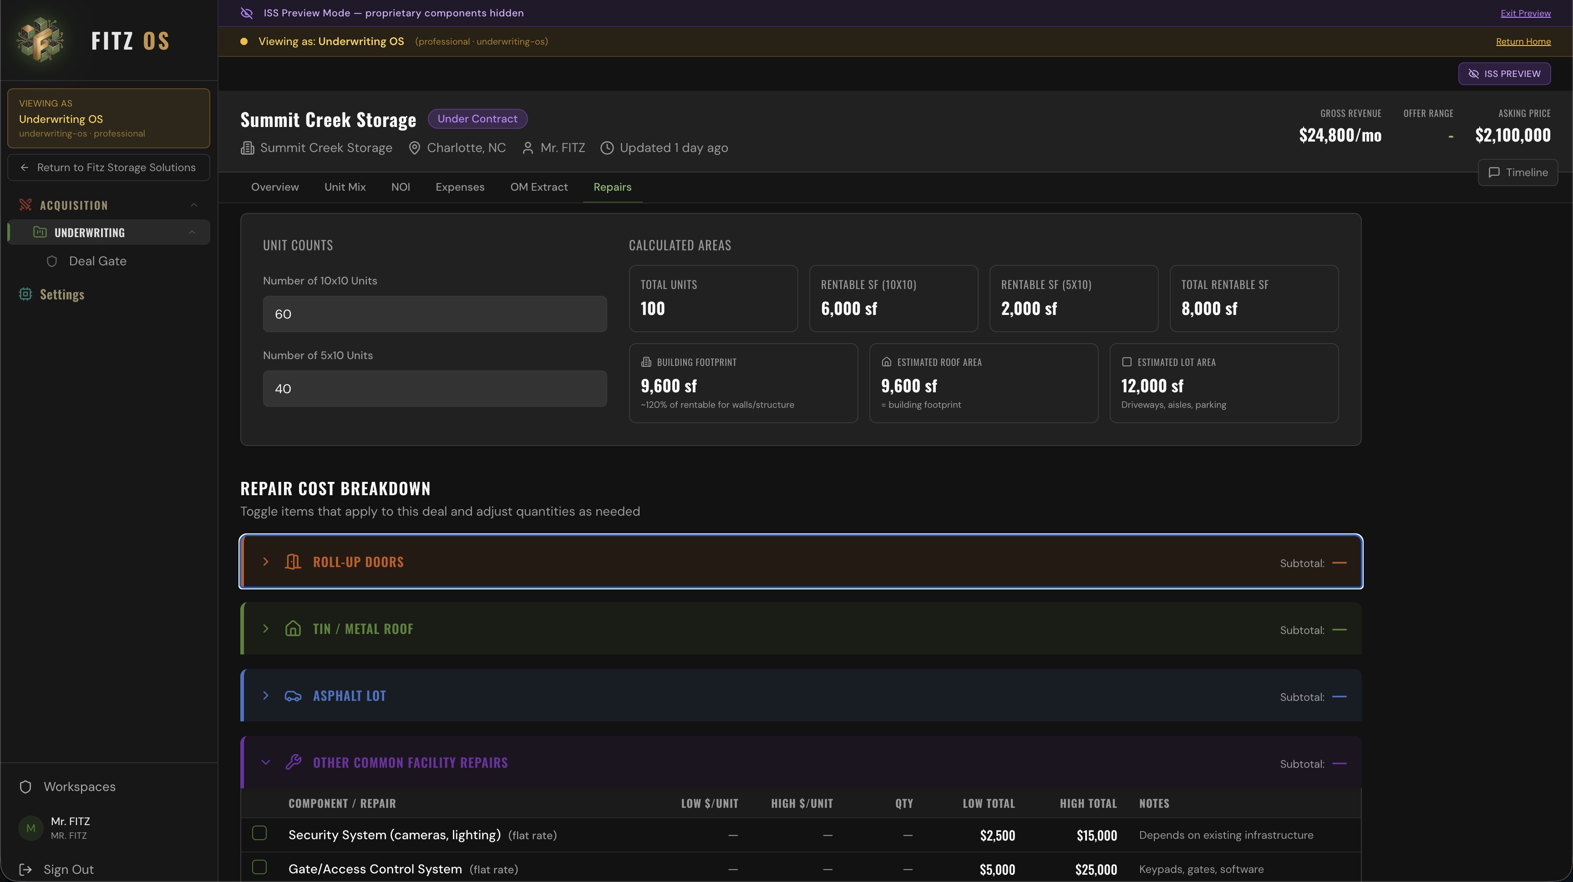Click the Settings gear icon in sidebar
Viewport: 1573px width, 882px height.
point(25,295)
